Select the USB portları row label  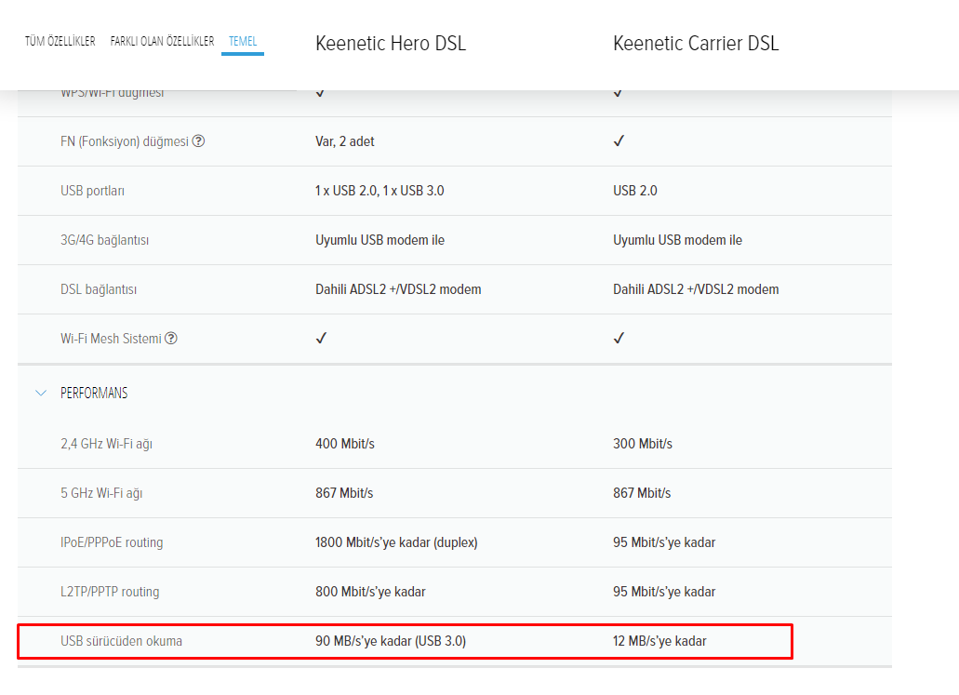pyautogui.click(x=92, y=191)
